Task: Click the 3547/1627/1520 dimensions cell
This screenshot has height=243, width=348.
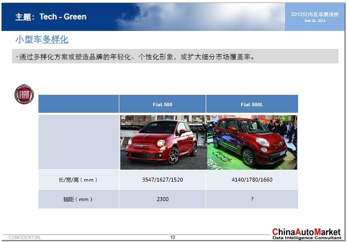Action: (162, 180)
